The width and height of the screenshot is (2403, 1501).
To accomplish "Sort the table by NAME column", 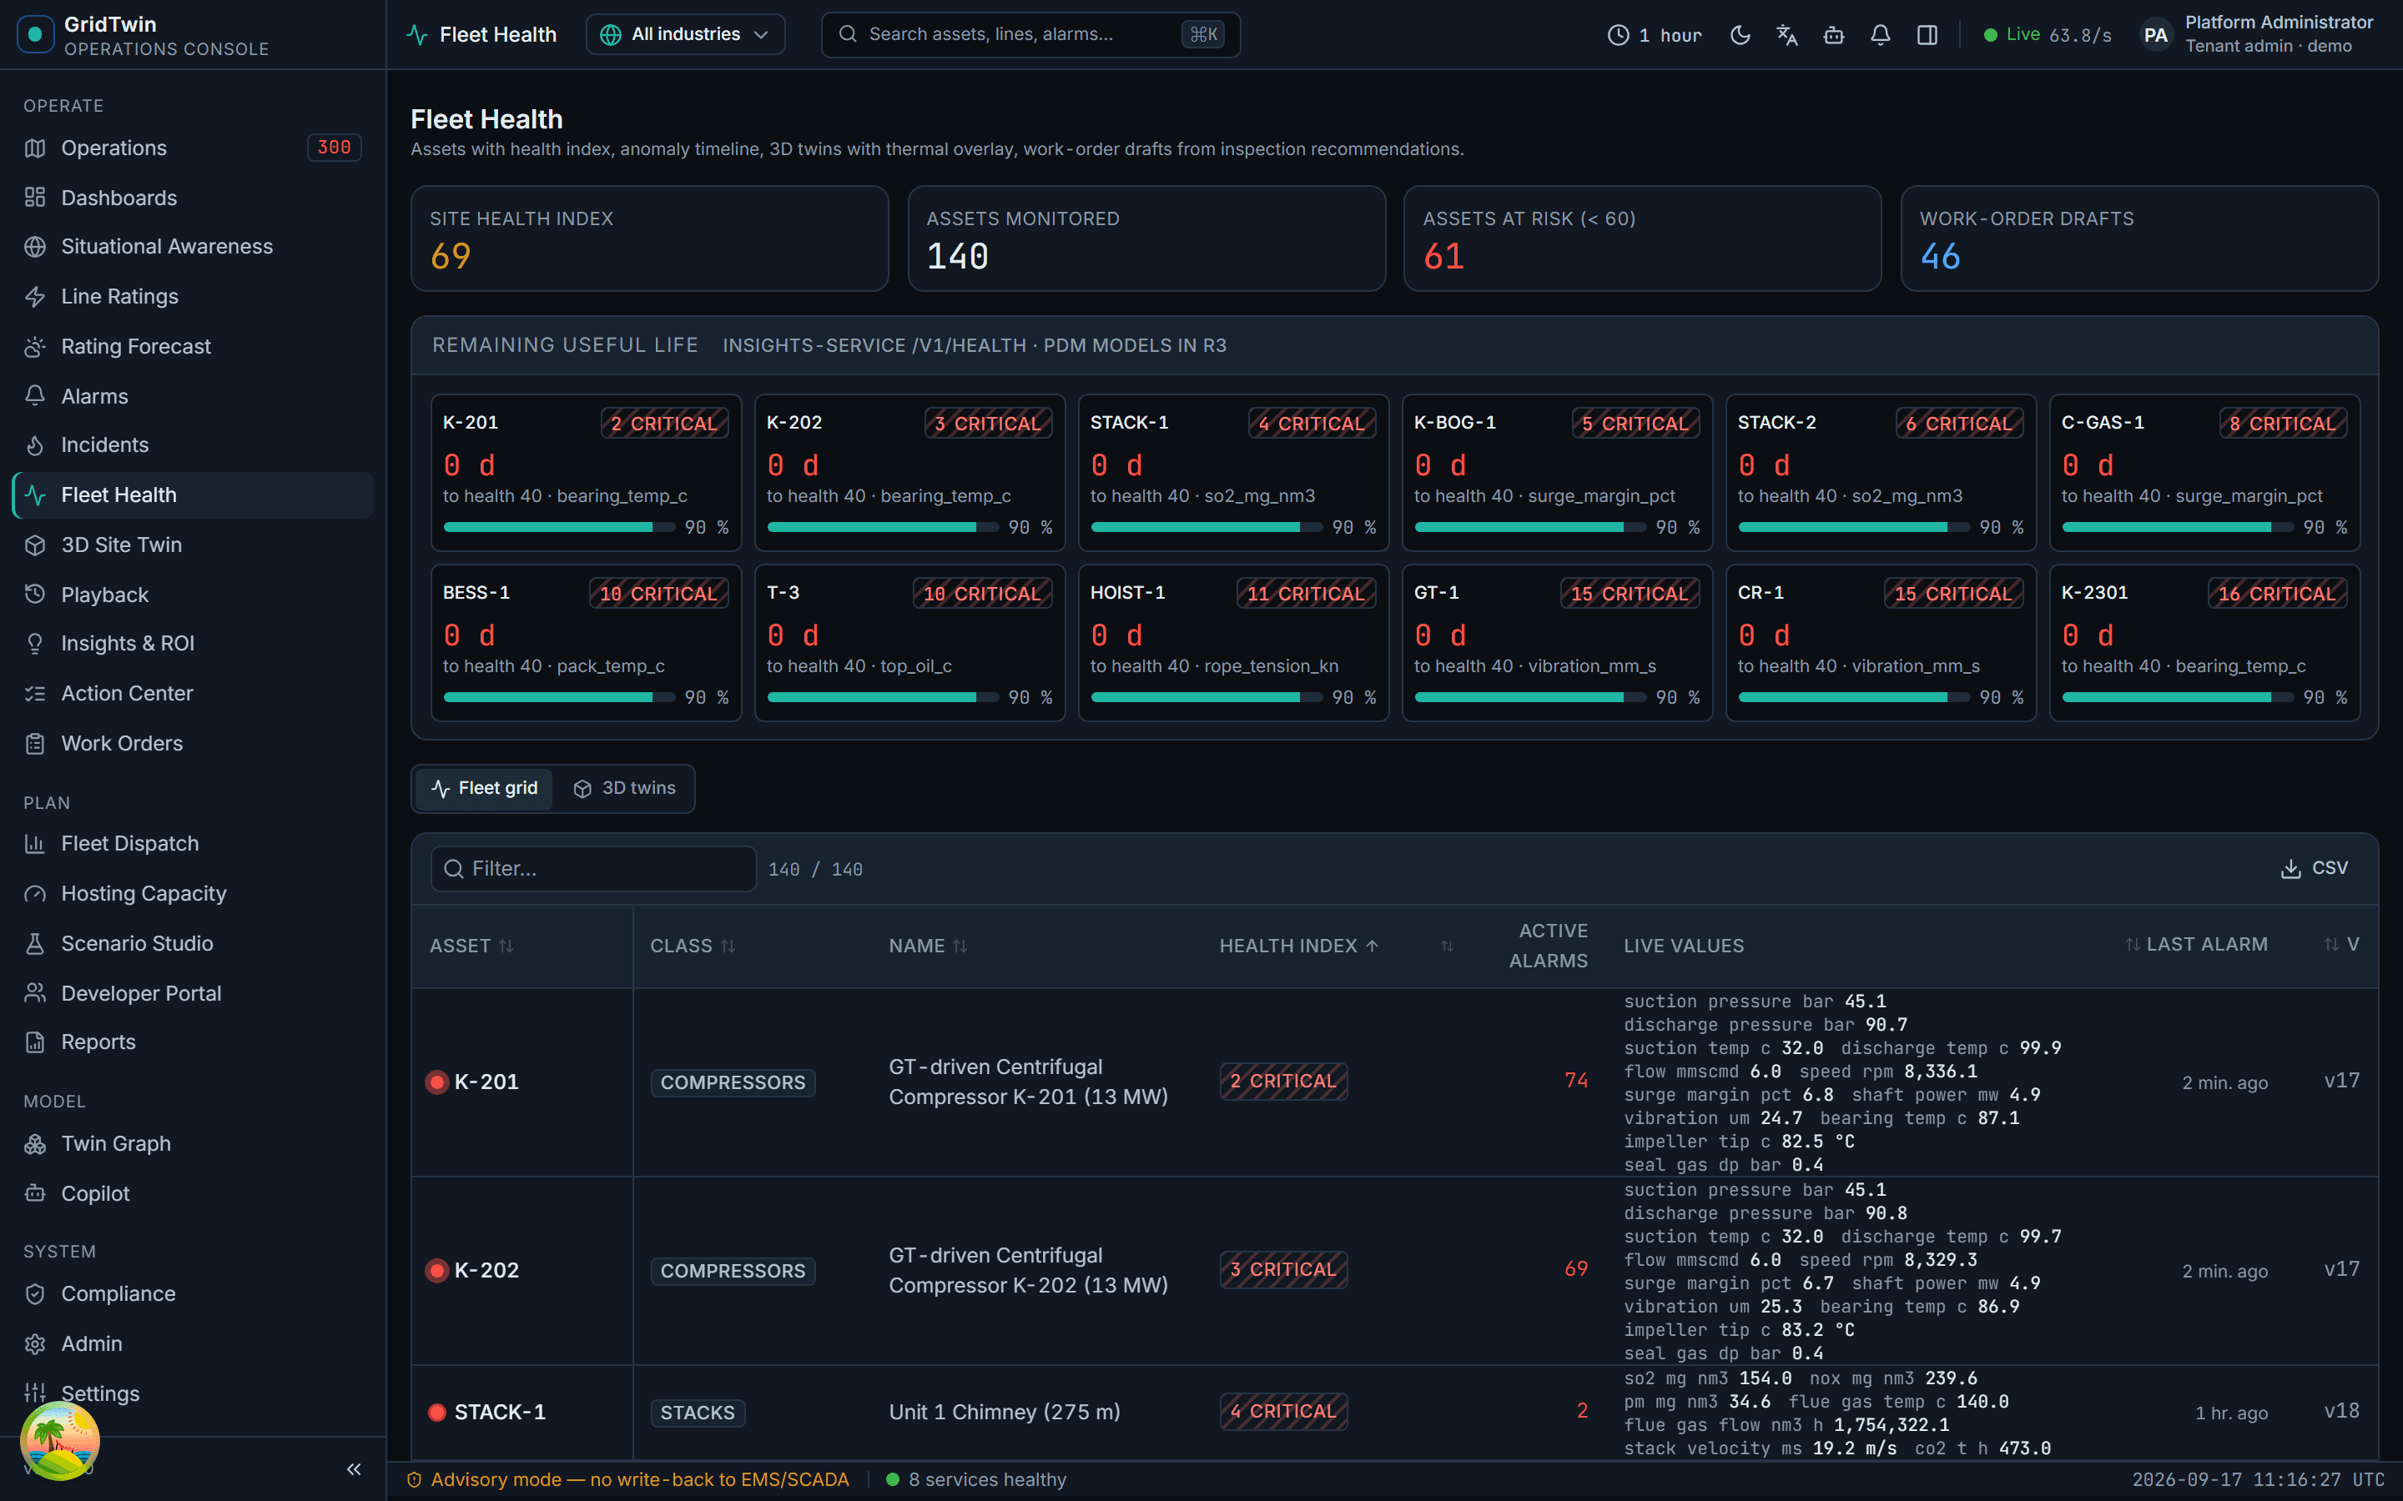I will click(x=929, y=946).
